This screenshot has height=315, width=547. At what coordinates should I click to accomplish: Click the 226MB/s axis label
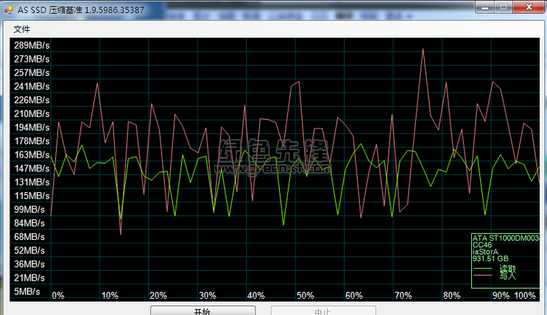(x=32, y=100)
